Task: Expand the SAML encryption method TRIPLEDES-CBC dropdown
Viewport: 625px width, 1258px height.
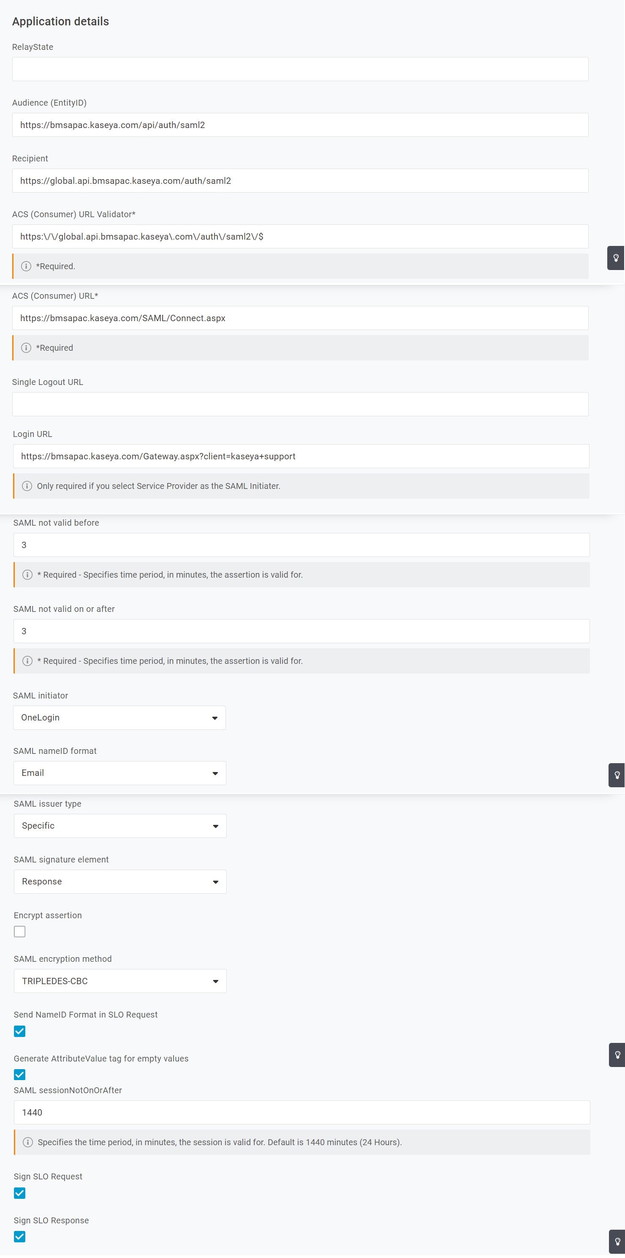Action: click(x=120, y=981)
